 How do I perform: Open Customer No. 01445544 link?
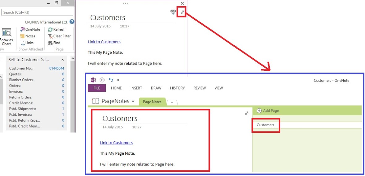pyautogui.click(x=57, y=68)
